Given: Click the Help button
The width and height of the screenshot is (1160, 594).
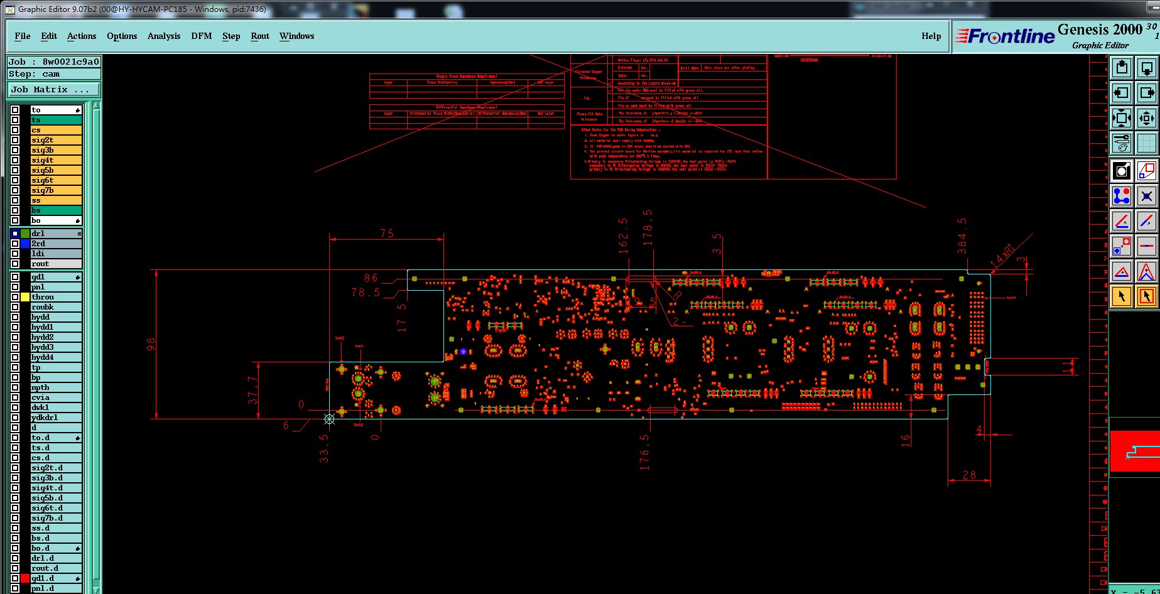Looking at the screenshot, I should pyautogui.click(x=931, y=36).
